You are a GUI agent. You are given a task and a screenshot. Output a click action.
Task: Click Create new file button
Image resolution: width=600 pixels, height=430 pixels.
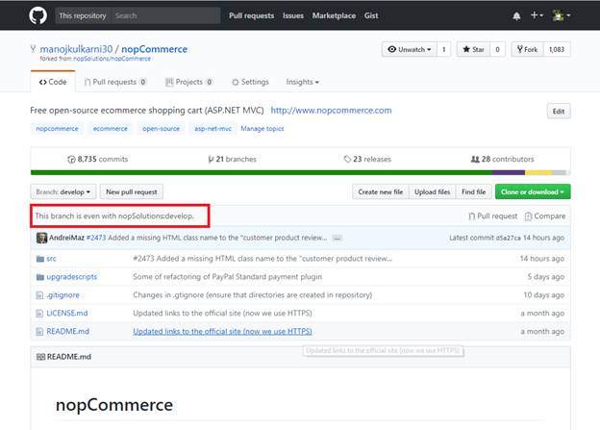[381, 191]
